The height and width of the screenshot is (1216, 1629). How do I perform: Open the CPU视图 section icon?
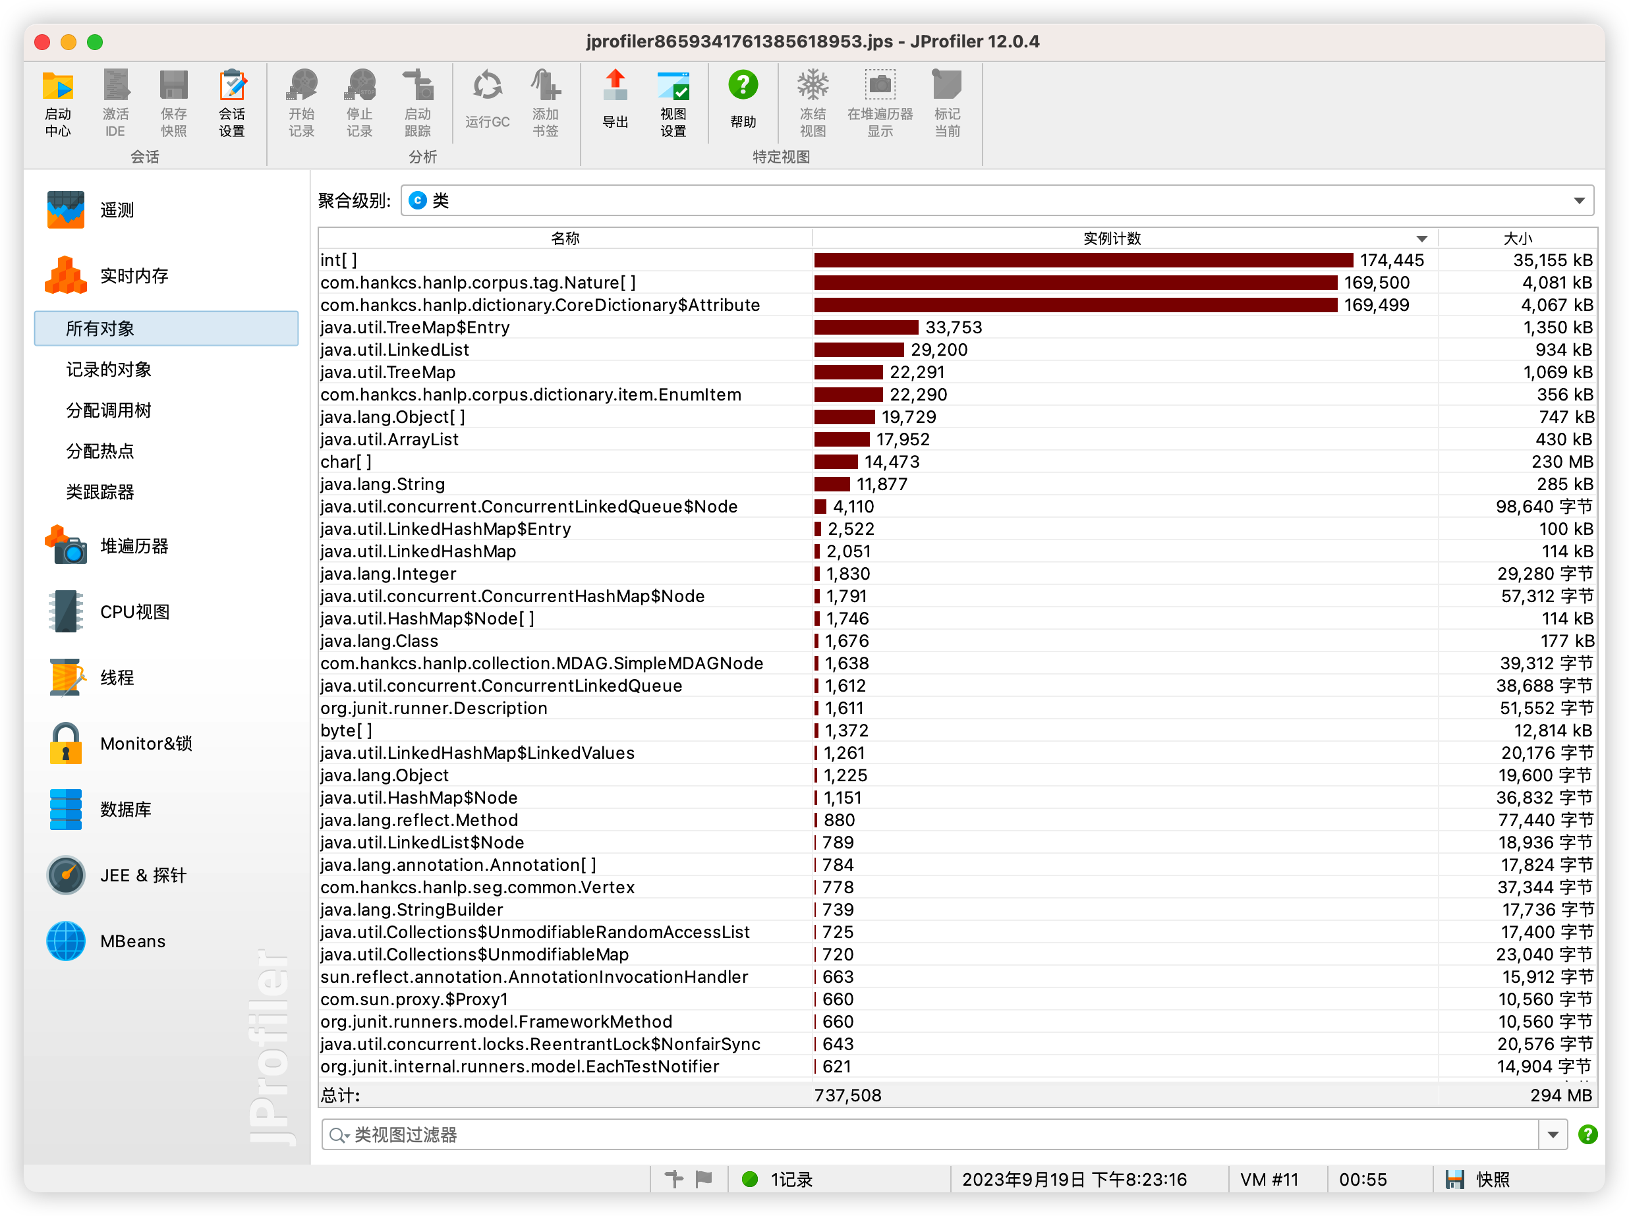tap(67, 612)
